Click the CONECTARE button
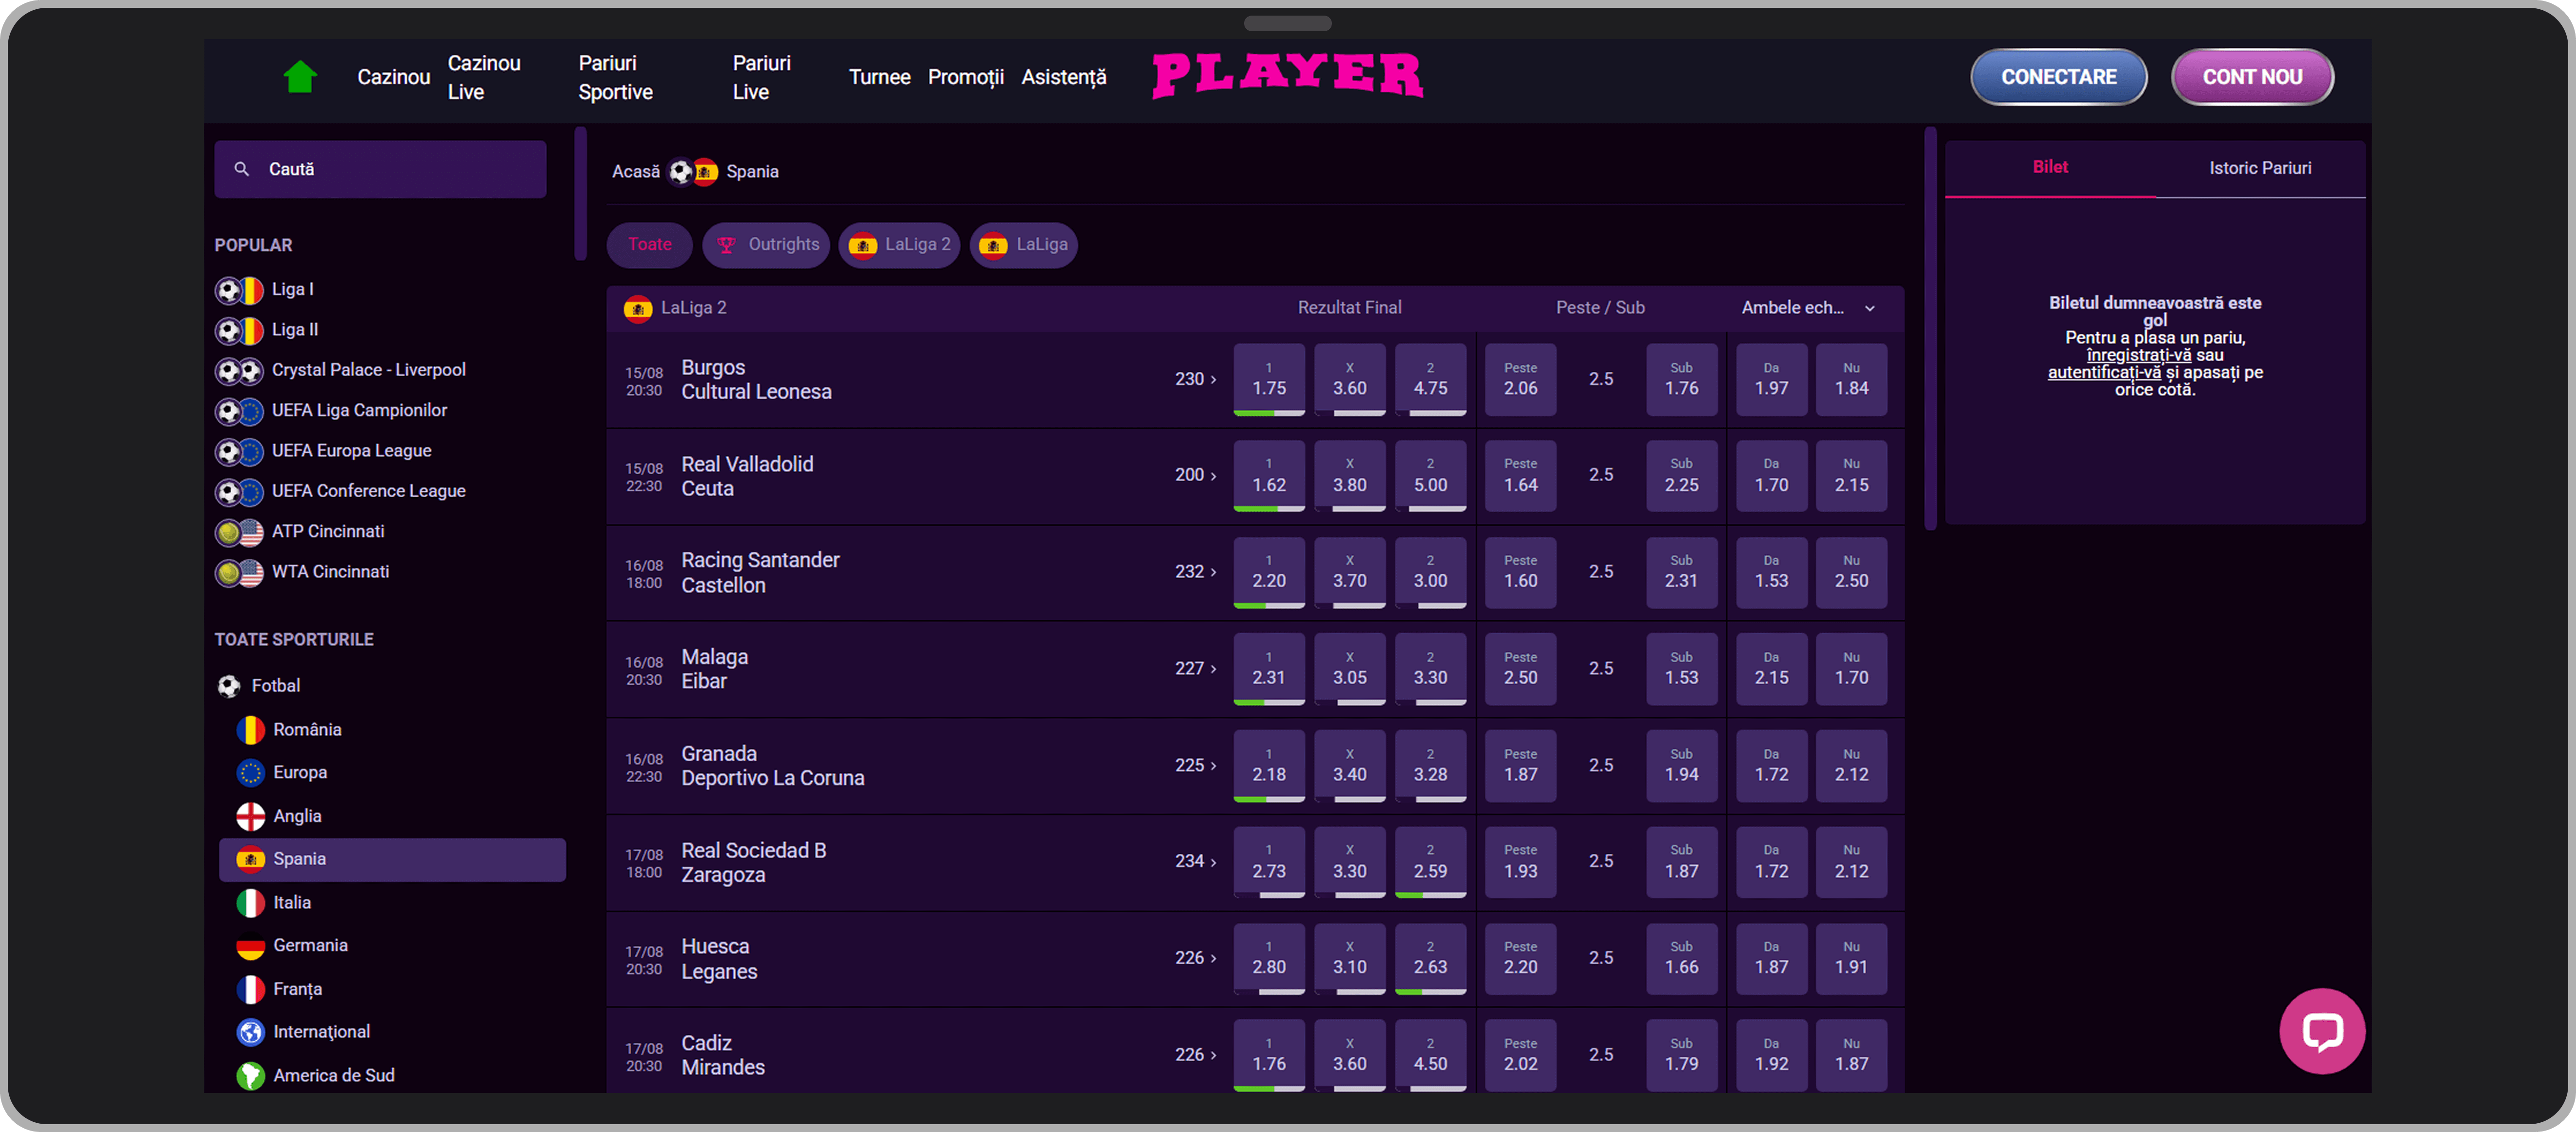 tap(2058, 77)
